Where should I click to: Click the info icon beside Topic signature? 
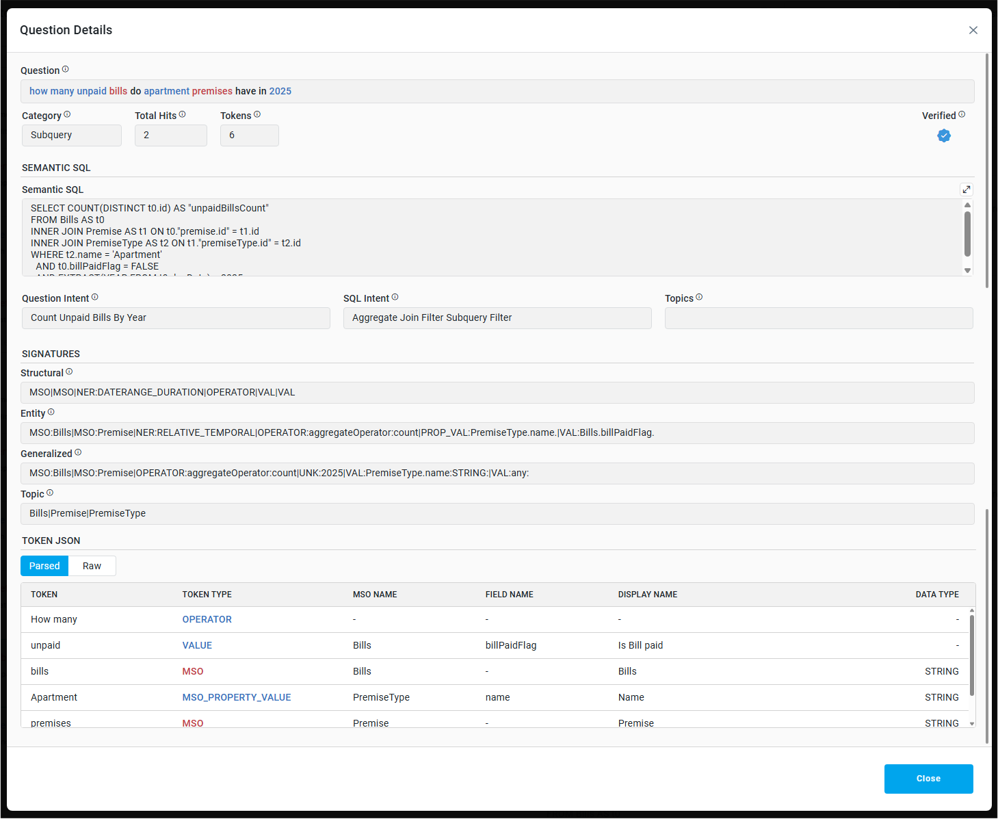click(50, 493)
